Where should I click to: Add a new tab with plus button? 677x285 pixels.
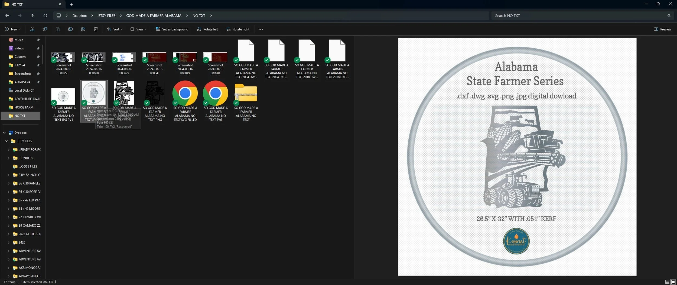click(x=71, y=4)
